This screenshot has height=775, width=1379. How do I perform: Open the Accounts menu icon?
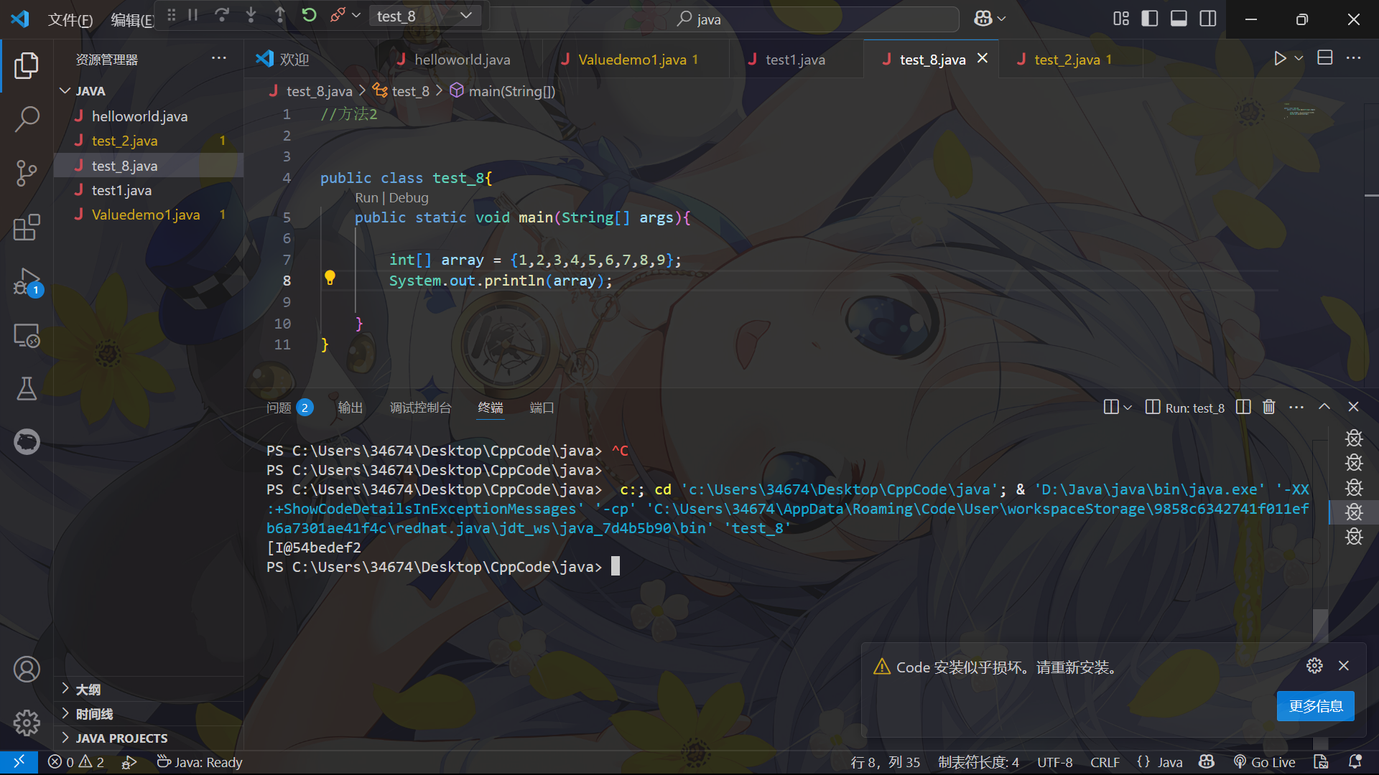pos(27,669)
